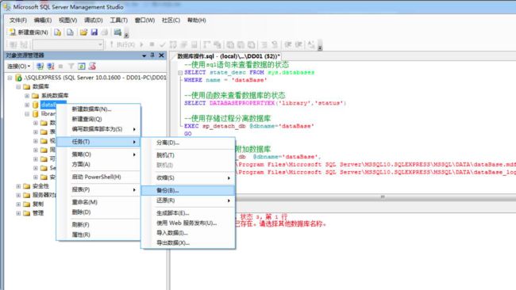Viewport: 516px width, 290px height.
Task: Click the New Query (新建查询) toolbar button
Action: tap(29, 32)
